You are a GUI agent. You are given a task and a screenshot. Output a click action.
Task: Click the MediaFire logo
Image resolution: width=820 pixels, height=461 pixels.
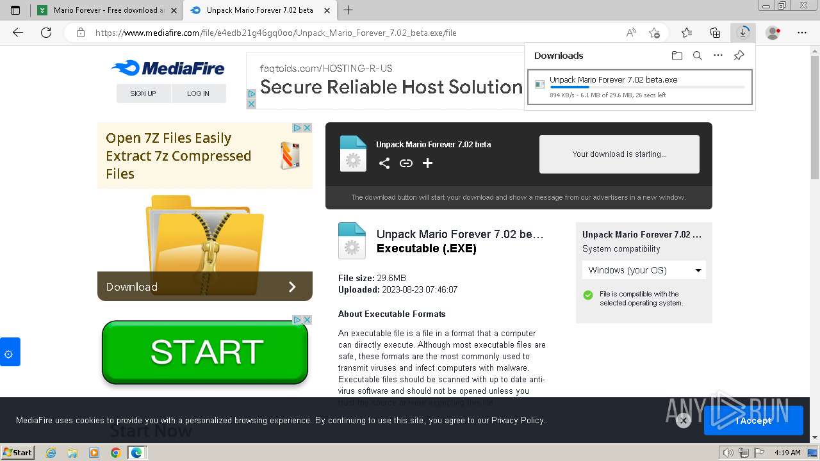[x=168, y=69]
